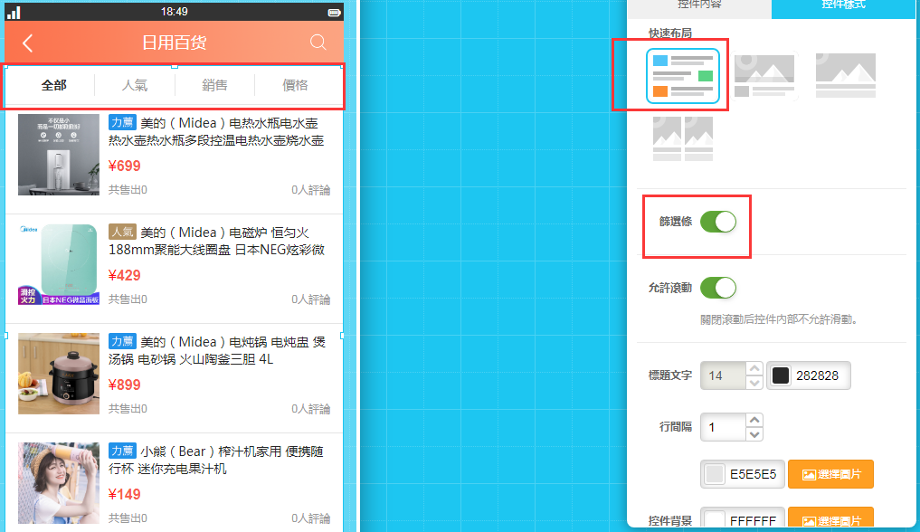Click the 人氣 tag on the induction cooker
The height and width of the screenshot is (532, 920).
pos(123,233)
